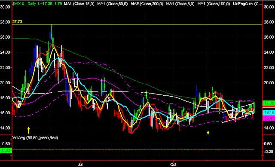The image size is (275, 167).
Task: Click the 30.00 price label on right axis
Action: pyautogui.click(x=269, y=7)
